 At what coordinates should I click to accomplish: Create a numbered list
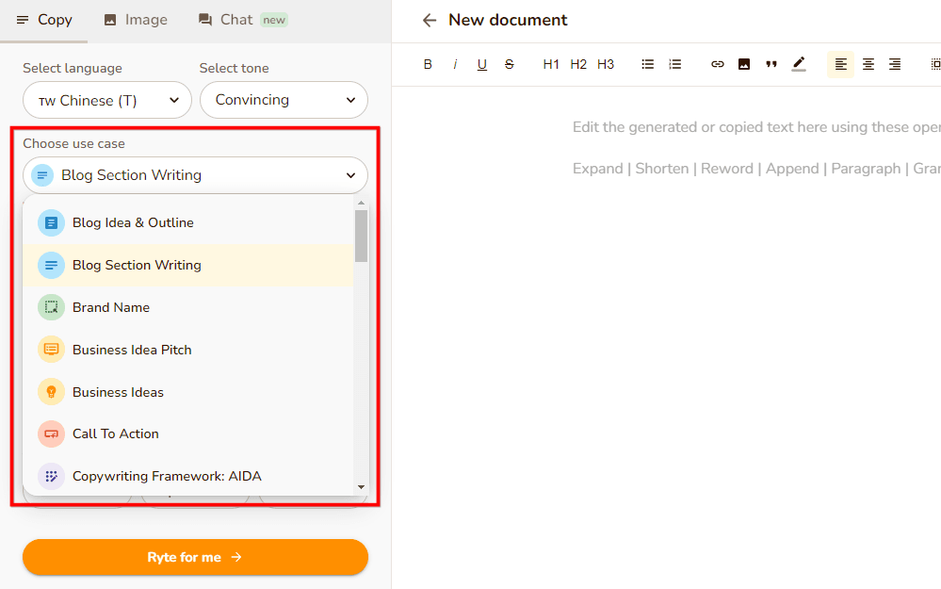[x=675, y=64]
